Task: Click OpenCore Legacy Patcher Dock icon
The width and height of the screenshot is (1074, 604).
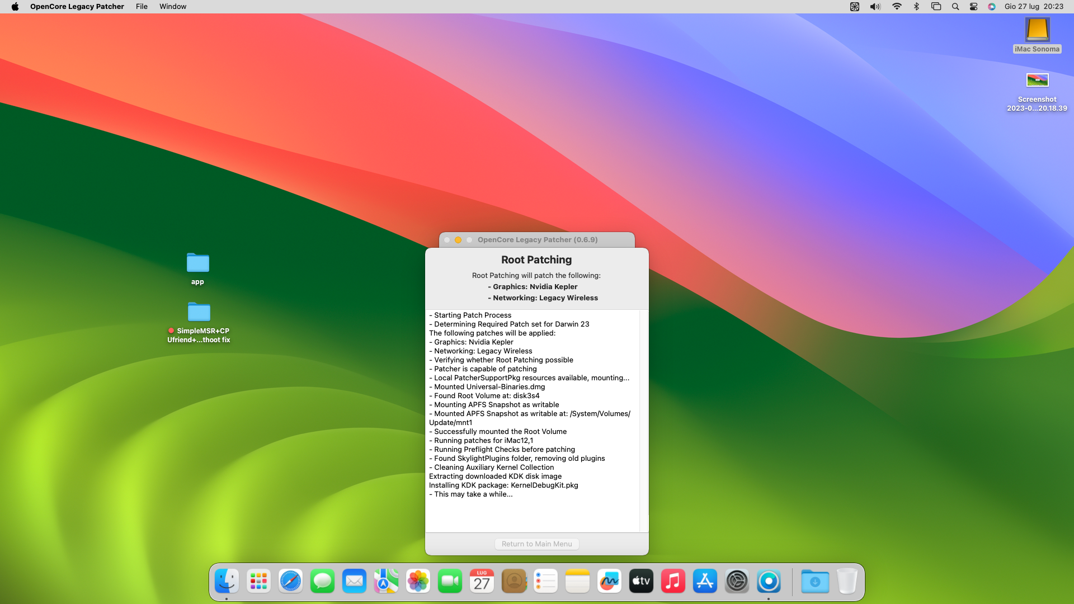Action: [x=769, y=582]
